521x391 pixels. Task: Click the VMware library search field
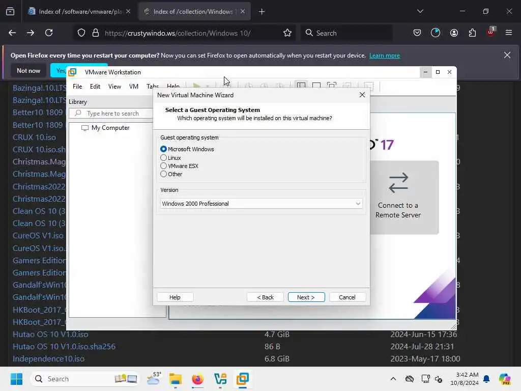111,114
